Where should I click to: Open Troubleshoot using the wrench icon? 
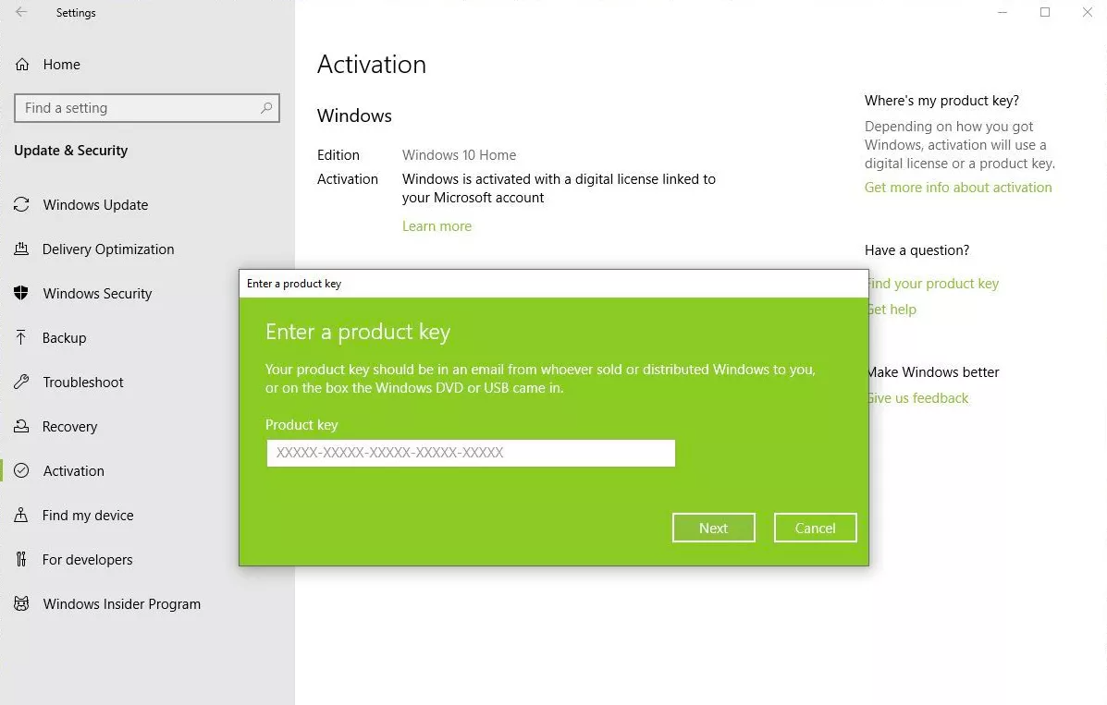click(21, 382)
